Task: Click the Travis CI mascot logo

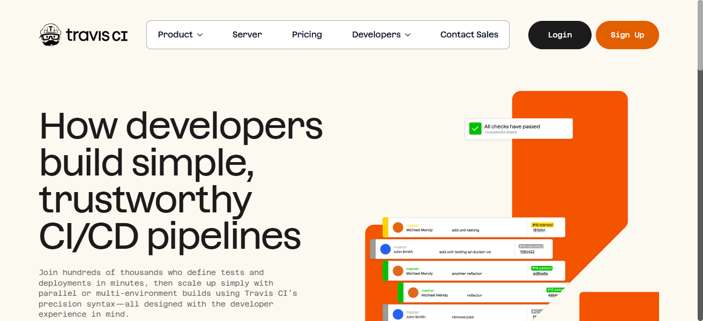Action: (51, 35)
